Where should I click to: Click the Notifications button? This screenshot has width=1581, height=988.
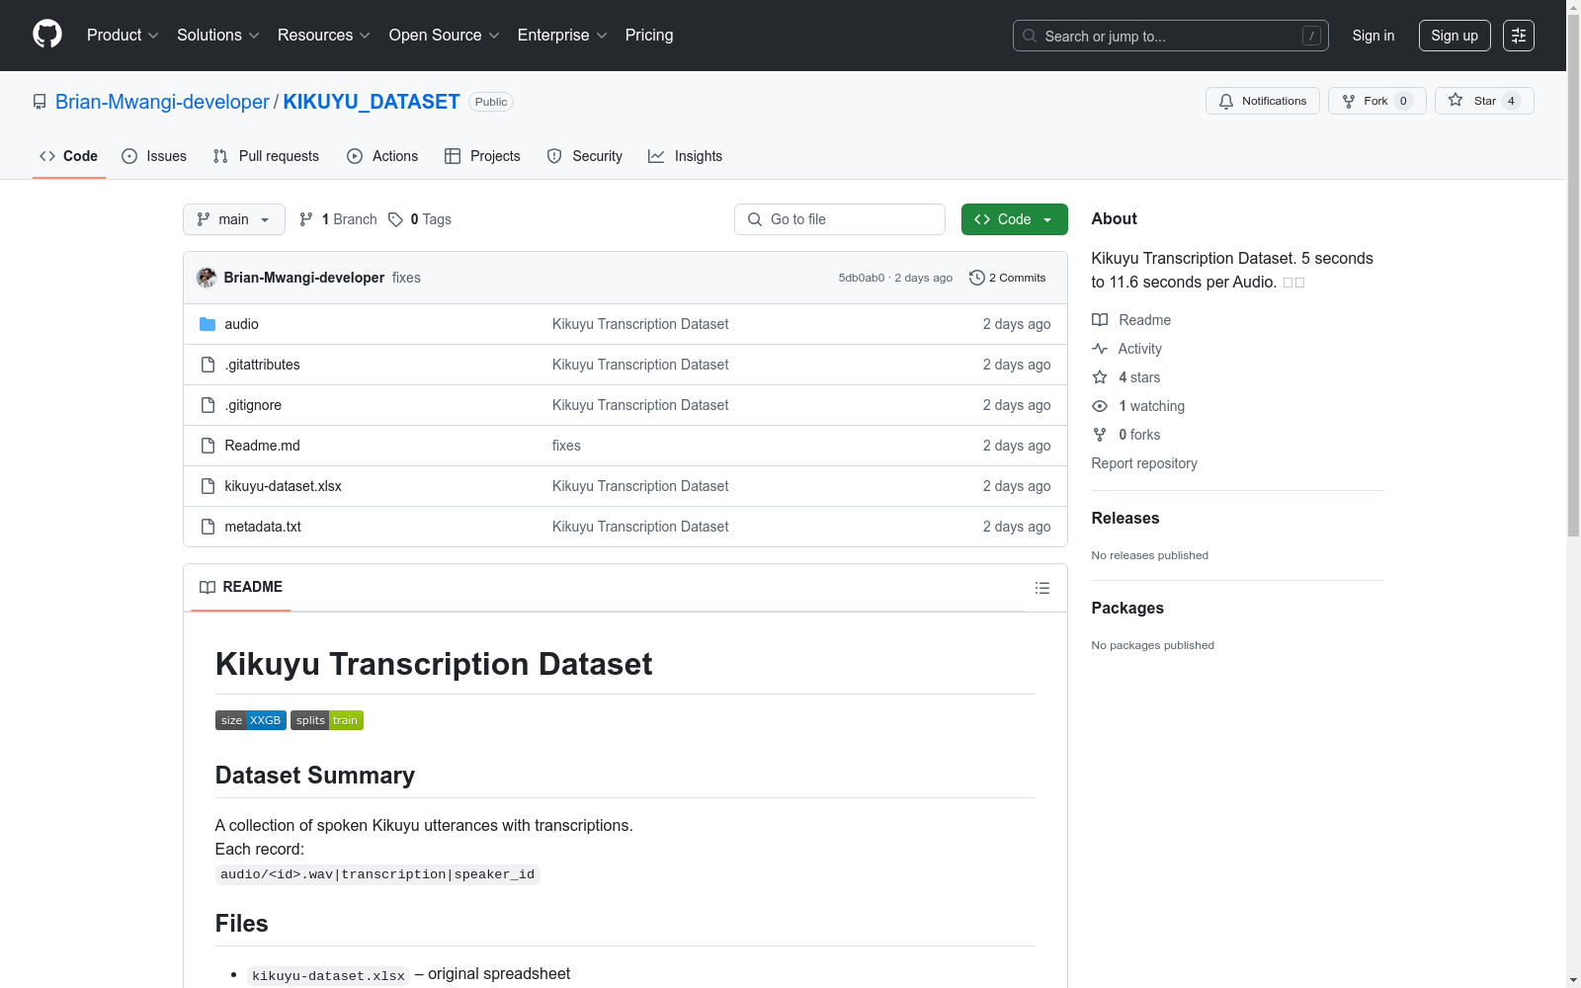pos(1263,101)
